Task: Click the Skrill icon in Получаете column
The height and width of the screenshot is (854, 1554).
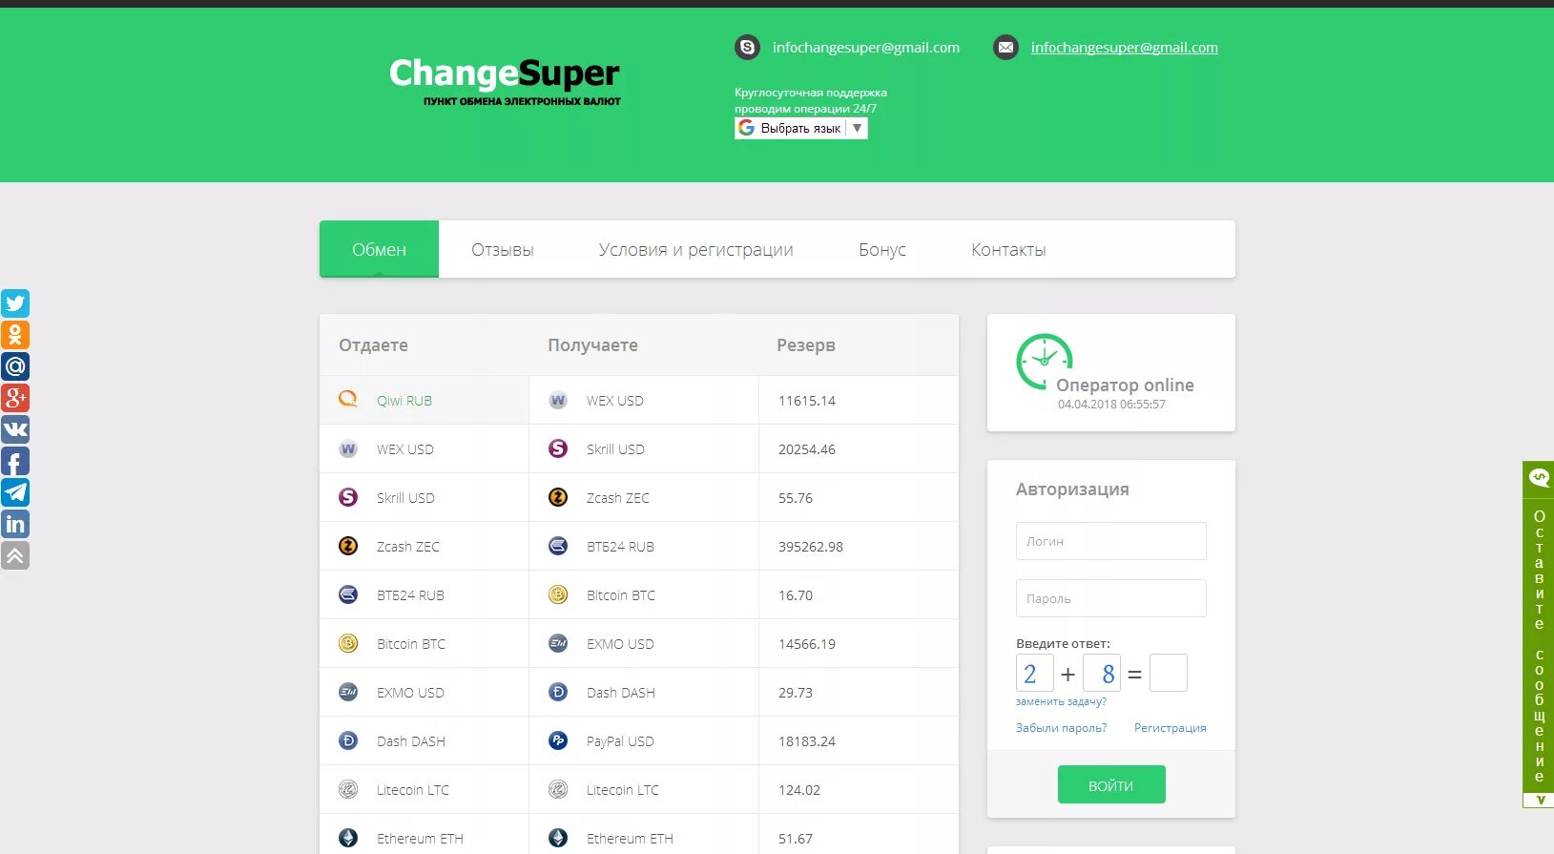Action: (x=558, y=448)
